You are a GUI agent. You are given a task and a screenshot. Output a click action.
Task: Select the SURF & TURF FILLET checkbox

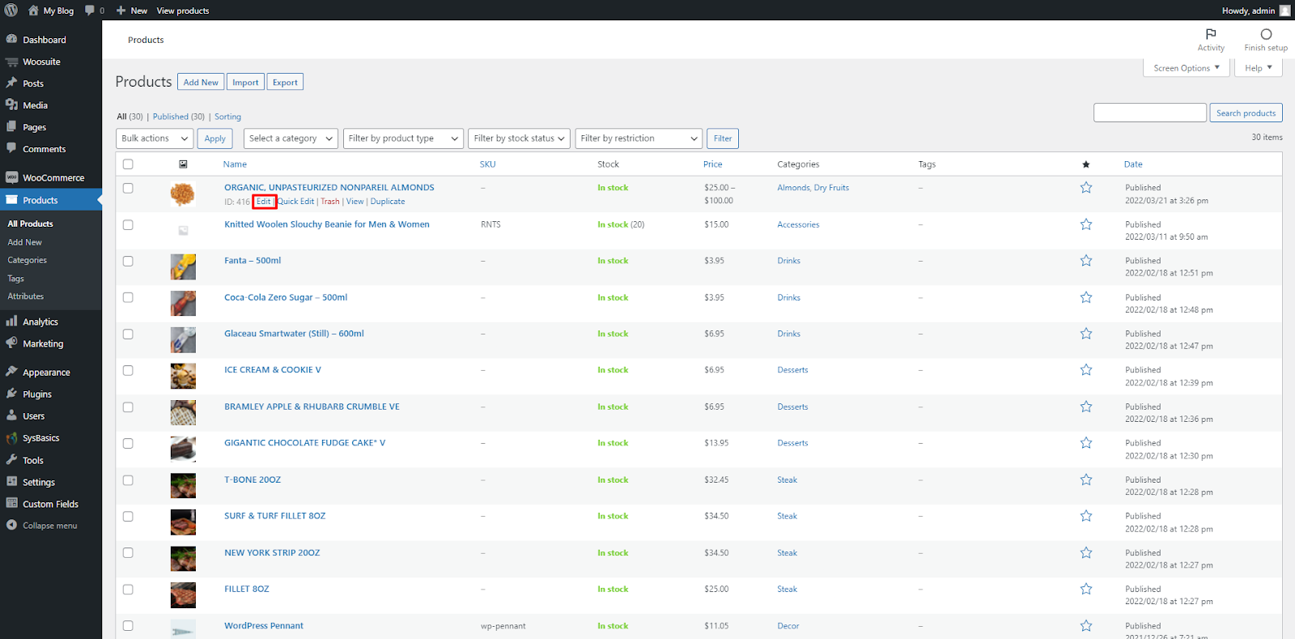[x=128, y=516]
